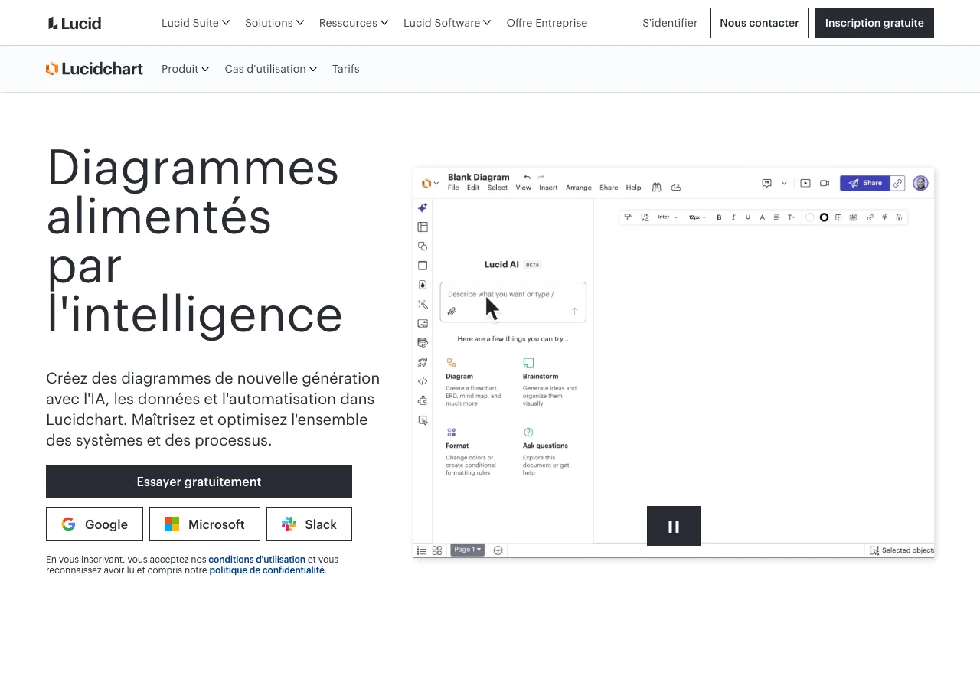Click the containers window icon in demo sidebar

(x=423, y=266)
